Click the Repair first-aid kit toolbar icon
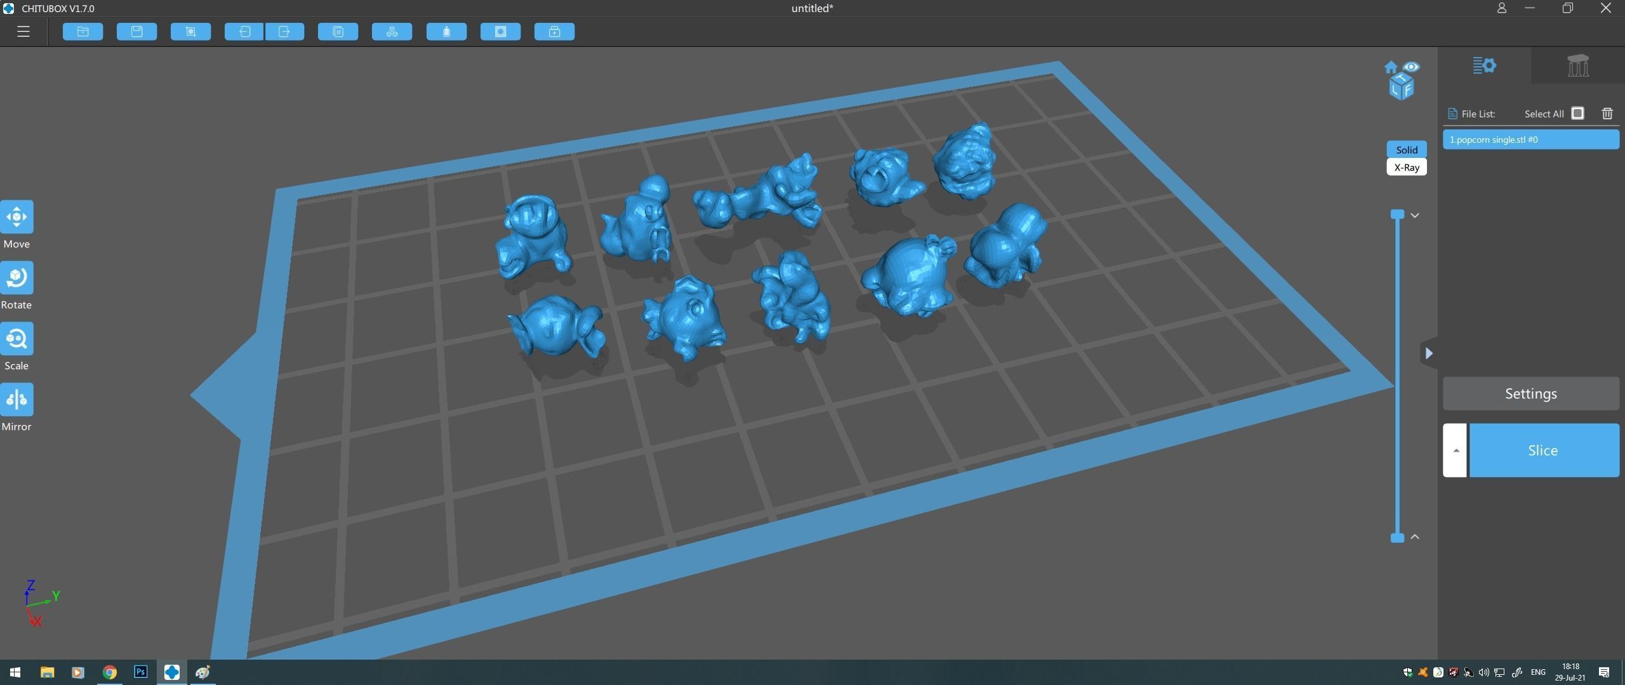The image size is (1625, 685). click(554, 32)
